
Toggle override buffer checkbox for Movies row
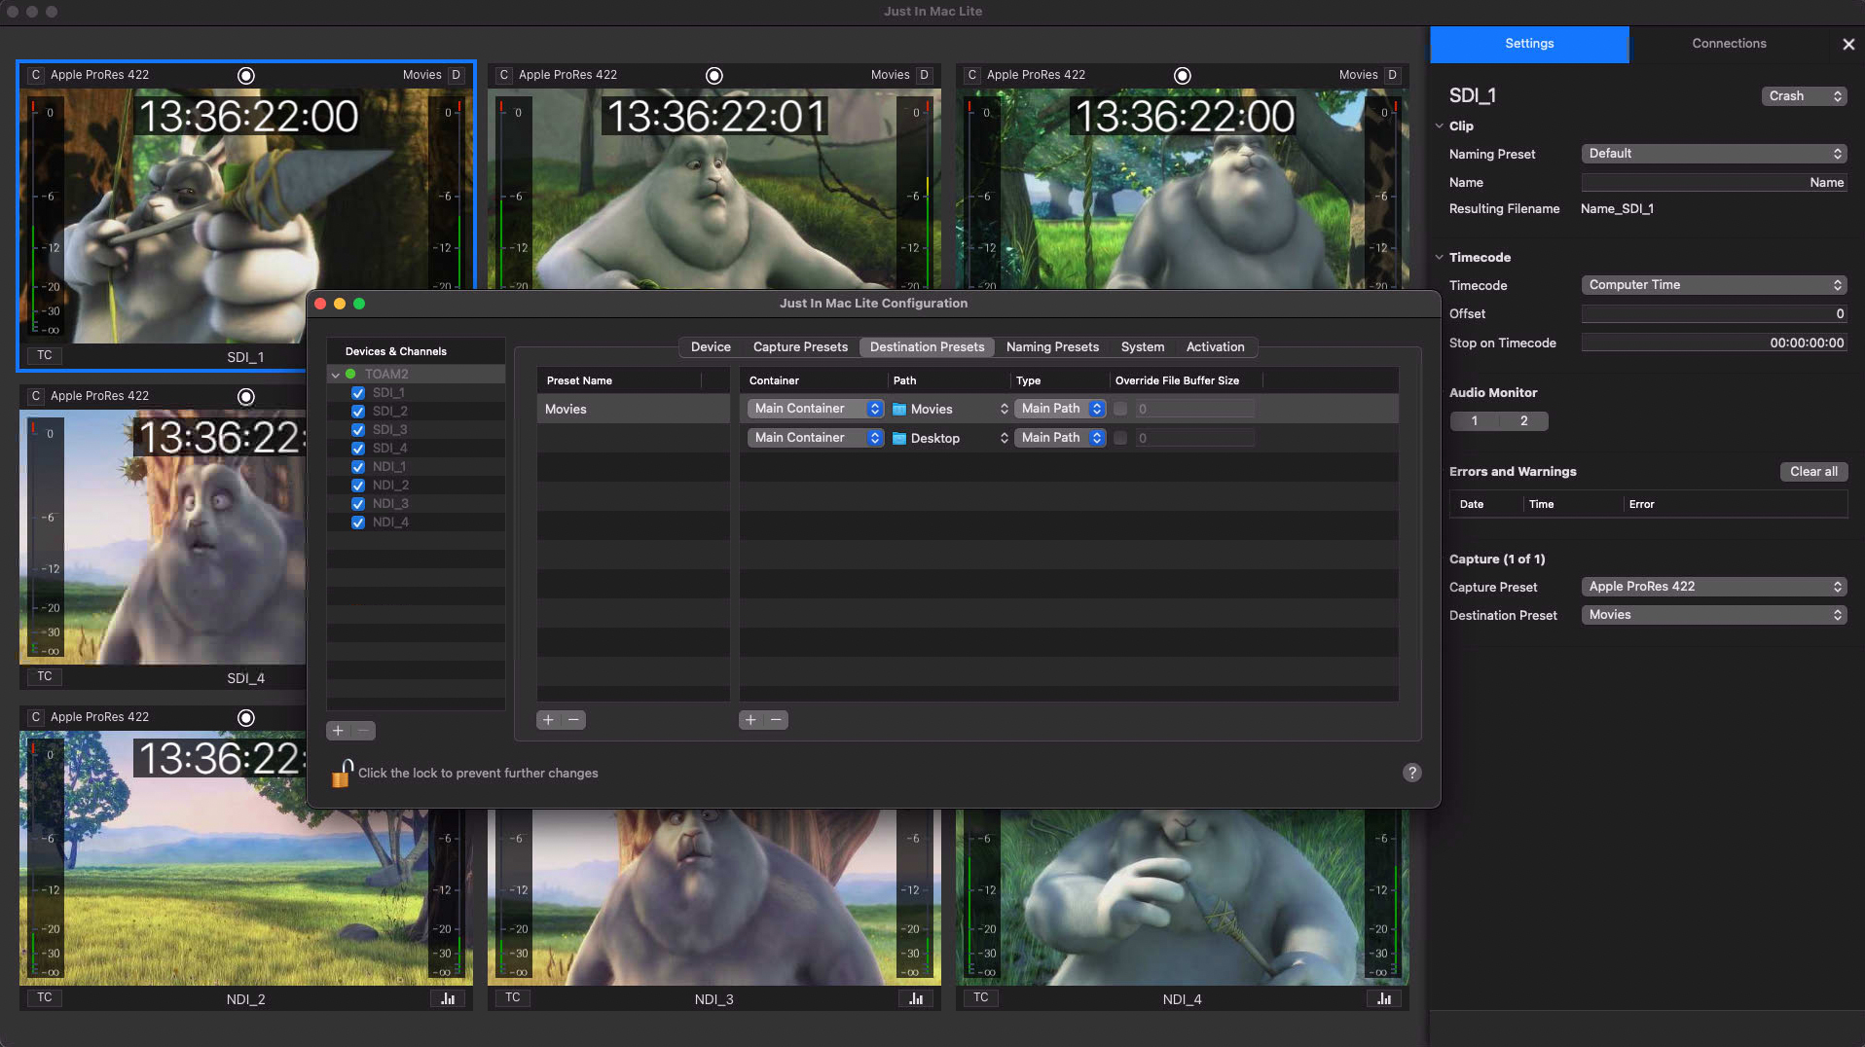tap(1120, 410)
